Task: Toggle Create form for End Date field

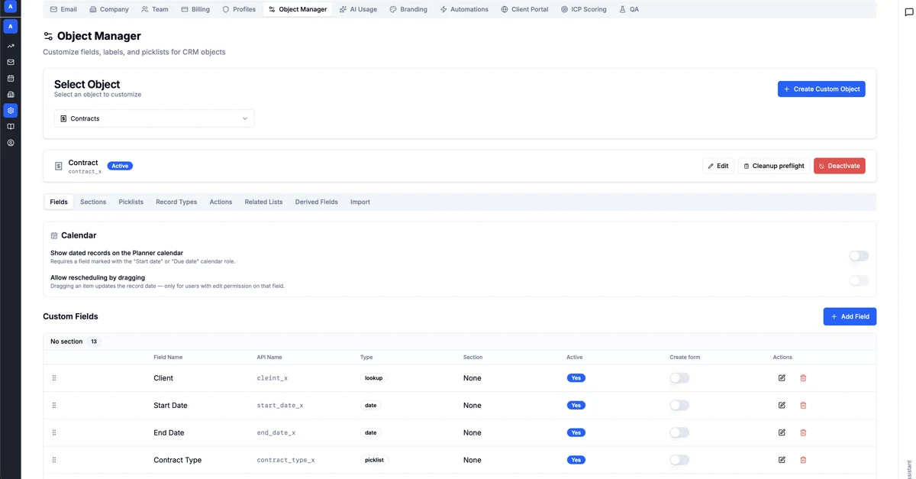Action: pos(679,432)
